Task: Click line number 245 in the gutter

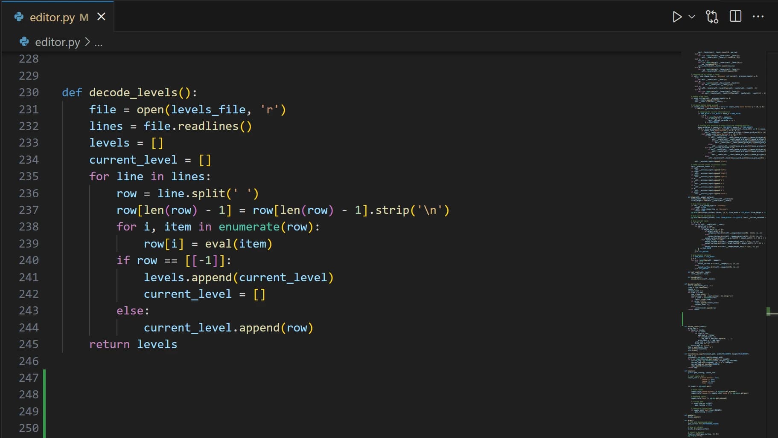Action: coord(29,344)
